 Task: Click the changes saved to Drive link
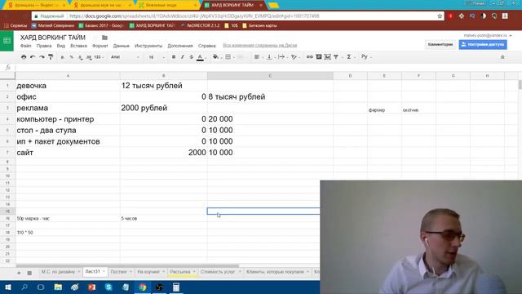260,46
